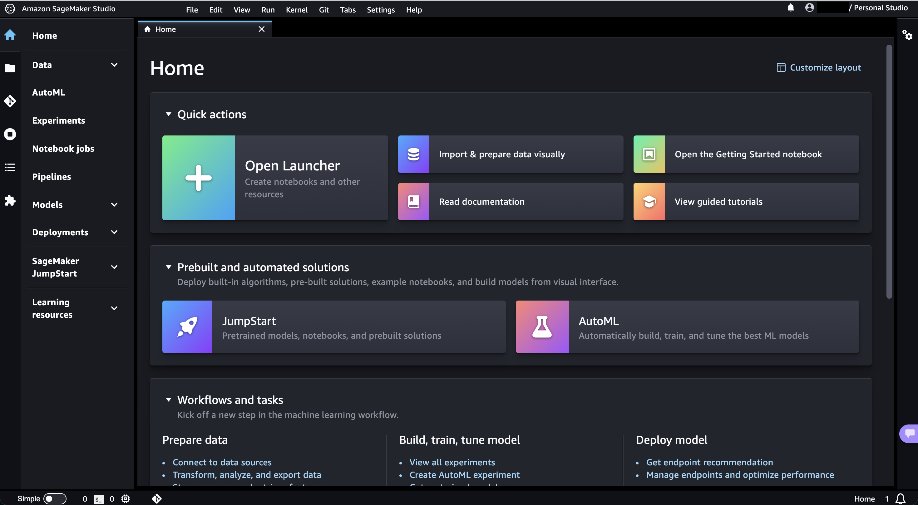Toggle the Simple interface mode switch
The height and width of the screenshot is (505, 918).
tap(55, 499)
